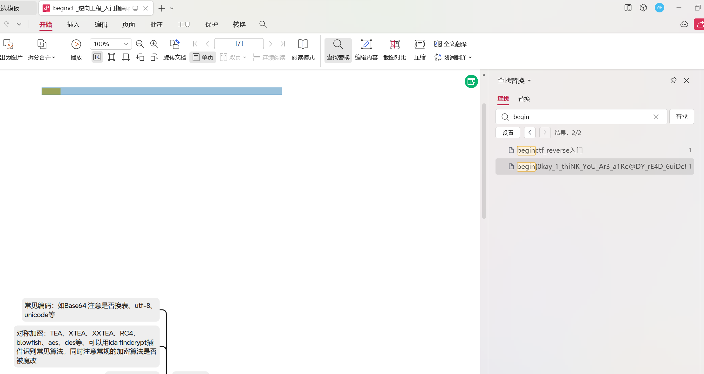
Task: Toggle 连续阅读 continuous reading
Action: pos(269,57)
